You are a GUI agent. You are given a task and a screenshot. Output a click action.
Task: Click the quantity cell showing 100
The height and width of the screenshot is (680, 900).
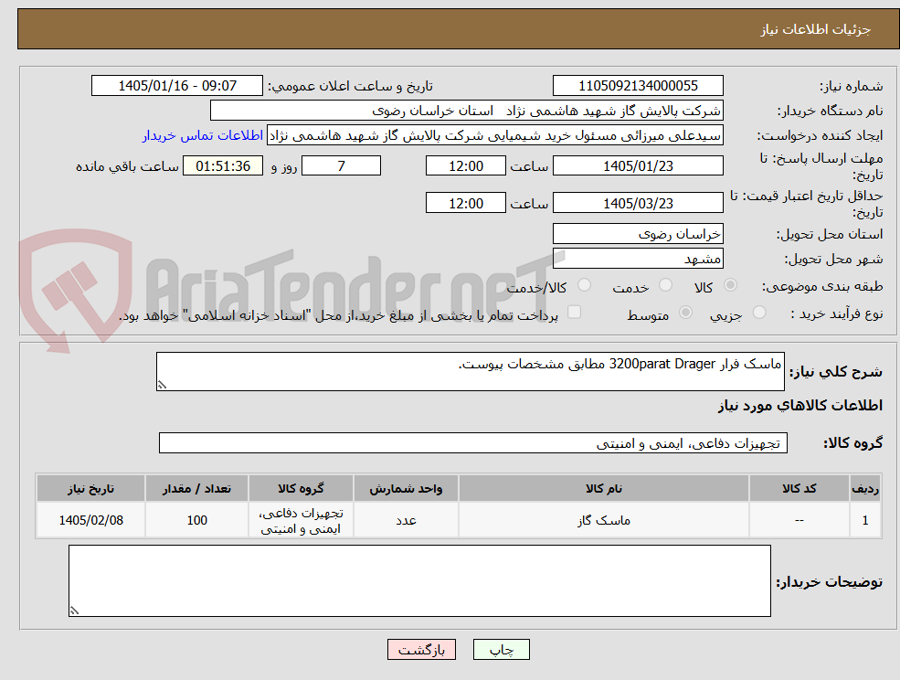(196, 520)
